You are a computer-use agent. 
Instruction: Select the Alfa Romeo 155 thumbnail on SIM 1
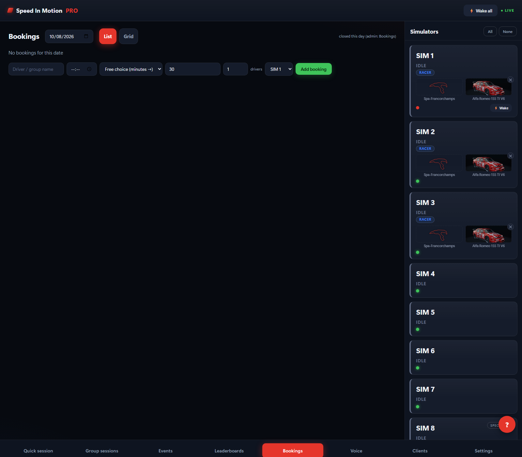pos(488,87)
